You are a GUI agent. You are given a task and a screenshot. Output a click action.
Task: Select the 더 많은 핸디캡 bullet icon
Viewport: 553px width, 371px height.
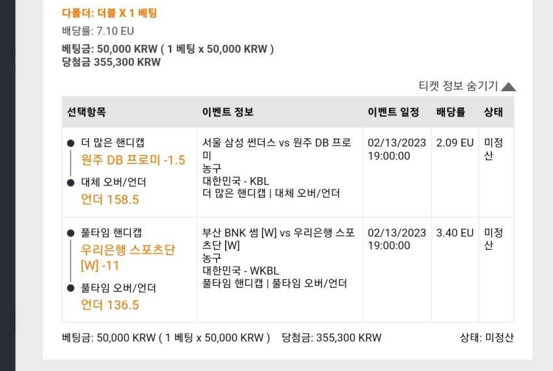coord(70,143)
